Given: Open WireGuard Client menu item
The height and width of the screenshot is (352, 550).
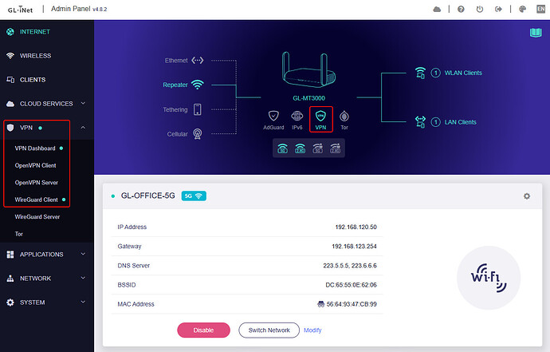Looking at the screenshot, I should coord(35,200).
